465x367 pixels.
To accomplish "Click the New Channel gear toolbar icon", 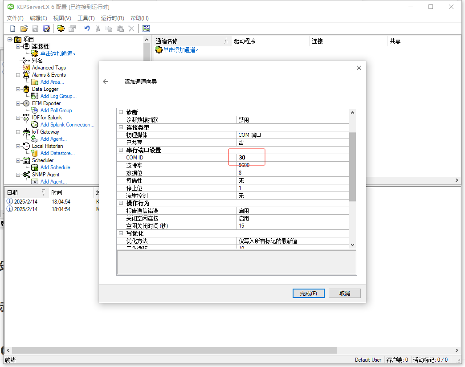I will coord(61,29).
